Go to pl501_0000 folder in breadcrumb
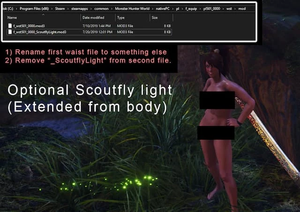300x212 pixels. point(211,8)
